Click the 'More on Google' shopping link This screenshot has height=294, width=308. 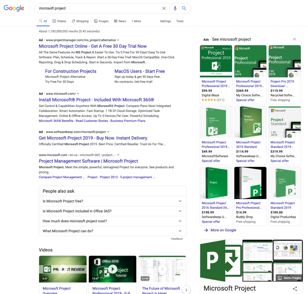[x=220, y=230]
